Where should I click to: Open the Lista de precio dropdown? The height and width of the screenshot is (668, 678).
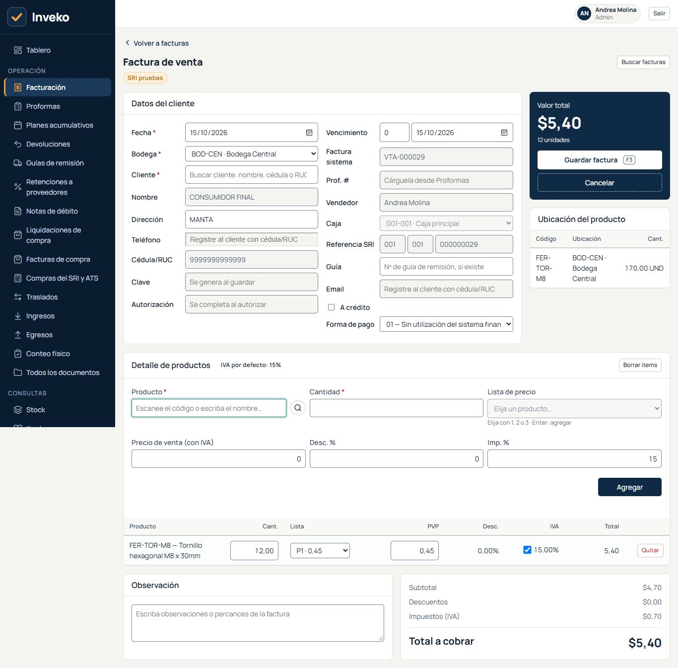point(574,409)
